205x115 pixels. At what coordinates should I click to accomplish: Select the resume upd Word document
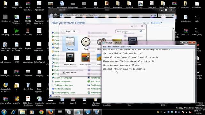point(62,5)
